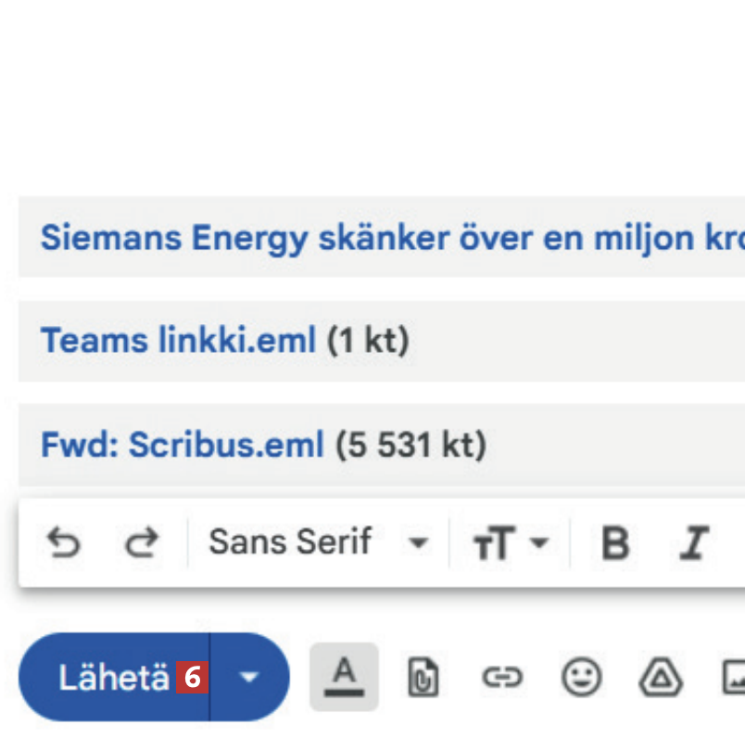Undo the last edit
This screenshot has height=737, width=745.
tap(63, 543)
